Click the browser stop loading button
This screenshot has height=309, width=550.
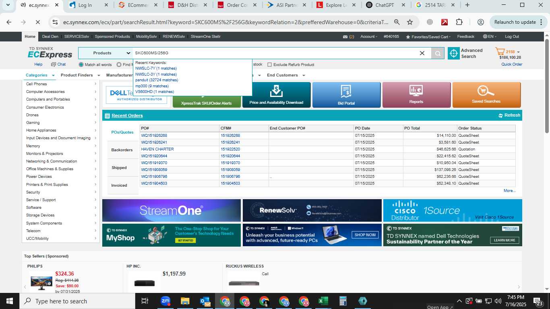[37, 22]
